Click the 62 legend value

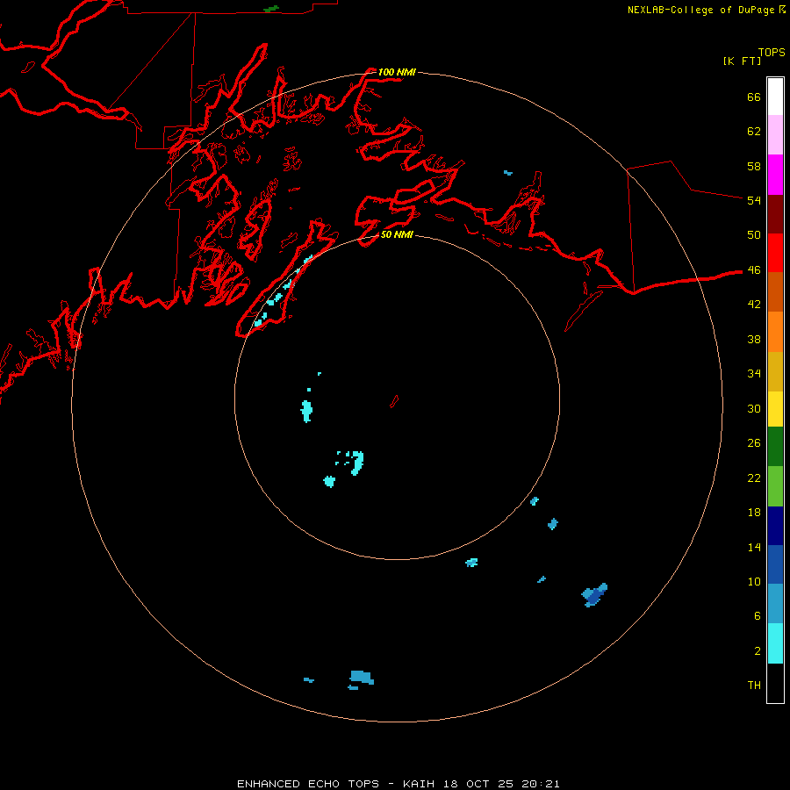(x=754, y=132)
